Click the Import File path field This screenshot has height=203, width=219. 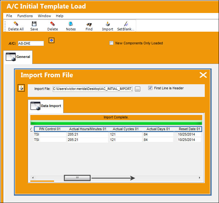[93, 89]
